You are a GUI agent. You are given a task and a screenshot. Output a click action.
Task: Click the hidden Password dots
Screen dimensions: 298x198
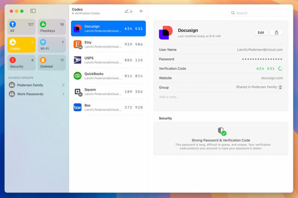pos(262,59)
